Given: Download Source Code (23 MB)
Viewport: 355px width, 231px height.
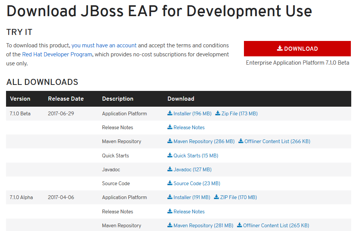Looking at the screenshot, I should point(194,183).
